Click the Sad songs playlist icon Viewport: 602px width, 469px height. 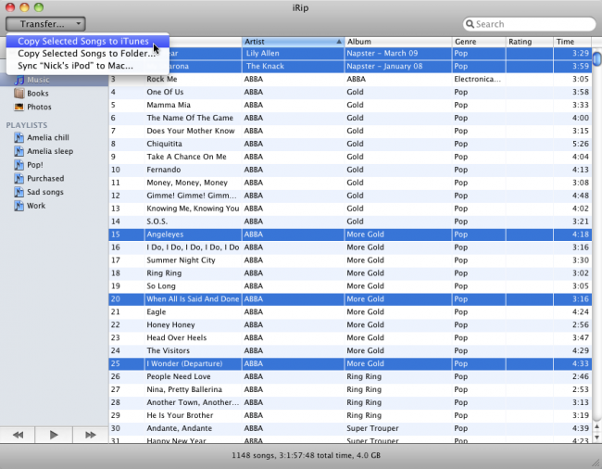19,192
